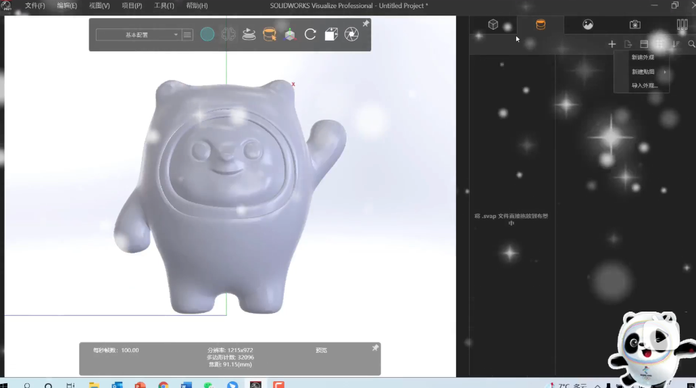Choose 新建外观 from the popup menu
Screen dimensions: 696x388
tap(643, 57)
